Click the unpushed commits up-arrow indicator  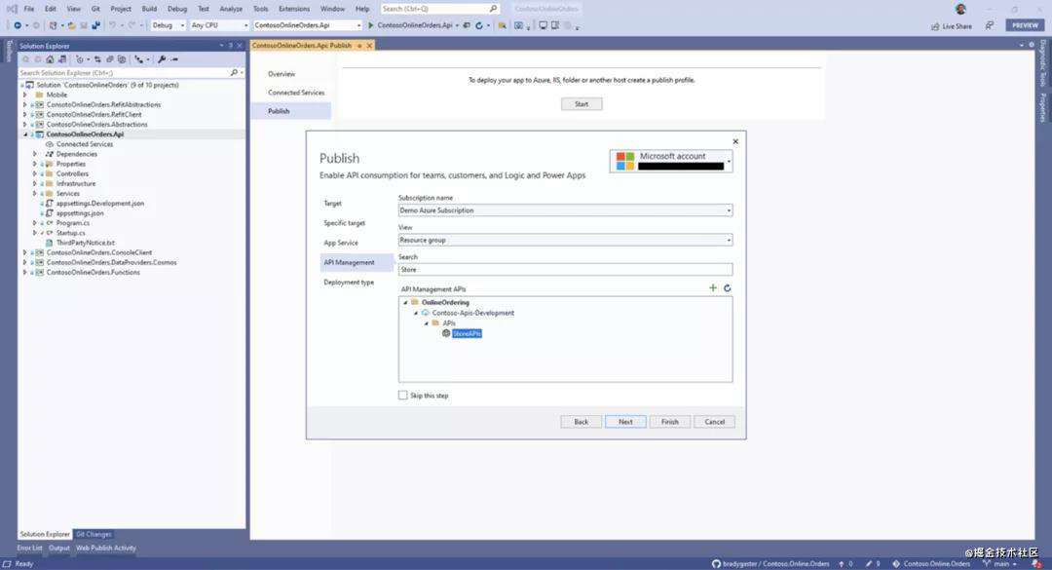coord(842,564)
